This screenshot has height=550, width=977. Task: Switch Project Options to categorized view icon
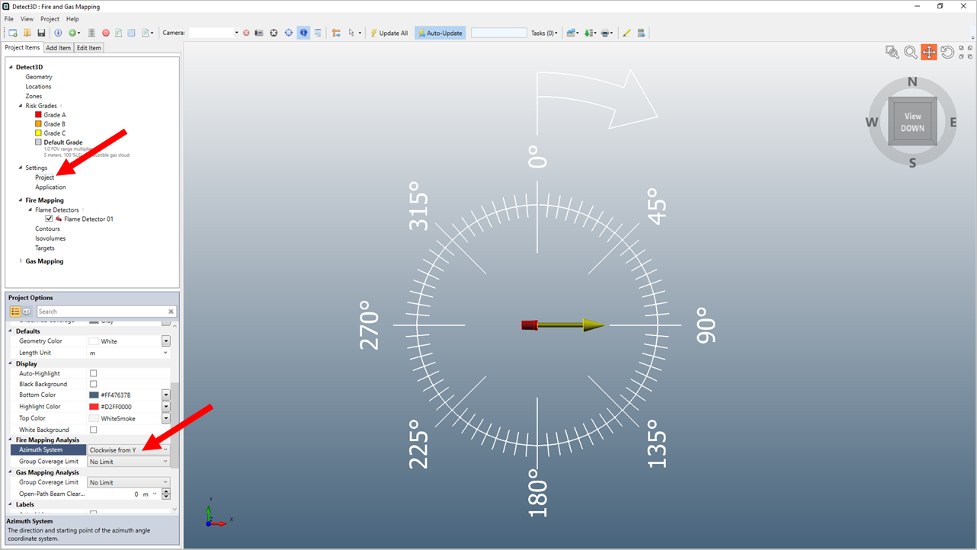(x=15, y=312)
